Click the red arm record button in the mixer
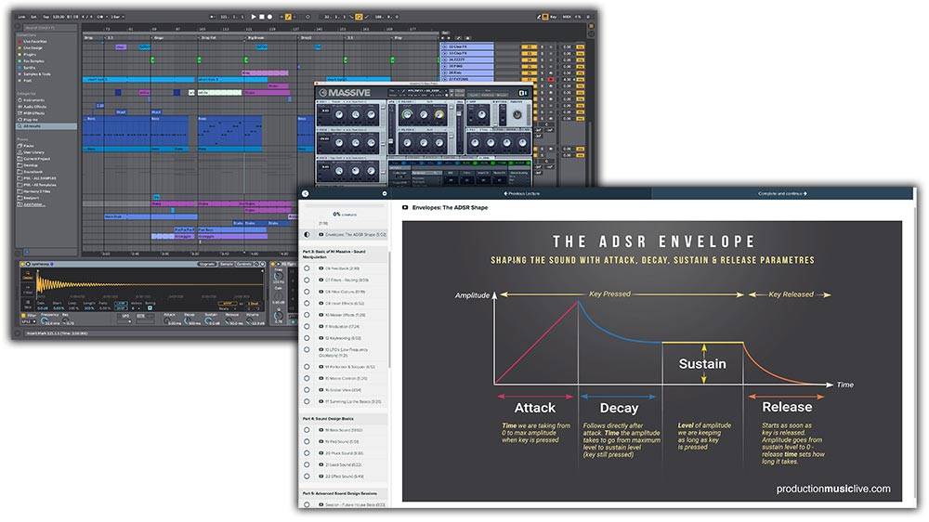 click(550, 79)
